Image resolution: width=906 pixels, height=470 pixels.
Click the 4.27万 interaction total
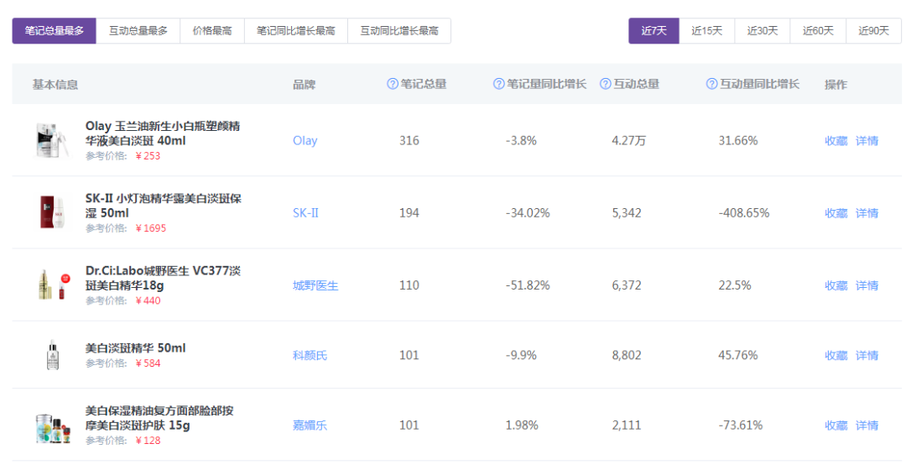(x=628, y=140)
